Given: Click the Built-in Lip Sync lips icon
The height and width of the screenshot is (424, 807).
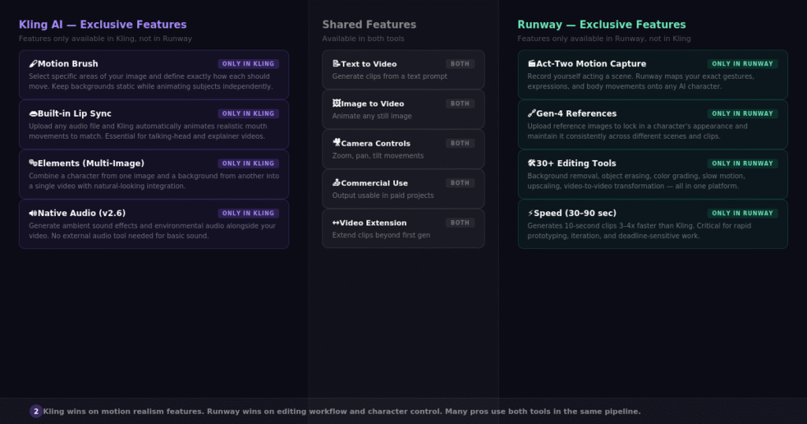Looking at the screenshot, I should (x=33, y=113).
